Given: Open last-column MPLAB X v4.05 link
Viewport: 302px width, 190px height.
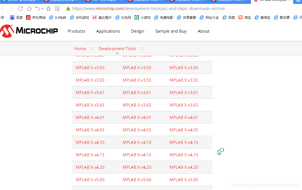Looking at the screenshot, I should [184, 130].
